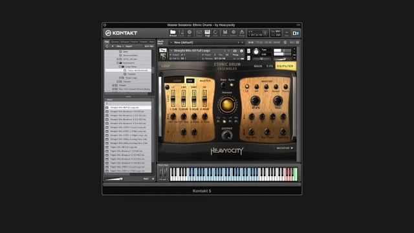Open the Files menu icon

click(225, 33)
